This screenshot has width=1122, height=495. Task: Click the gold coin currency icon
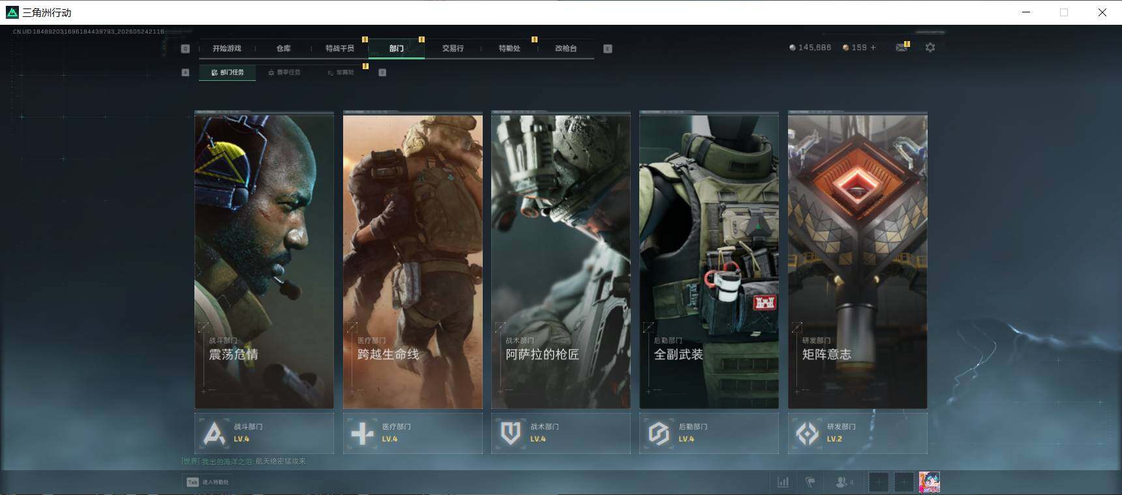pos(846,48)
